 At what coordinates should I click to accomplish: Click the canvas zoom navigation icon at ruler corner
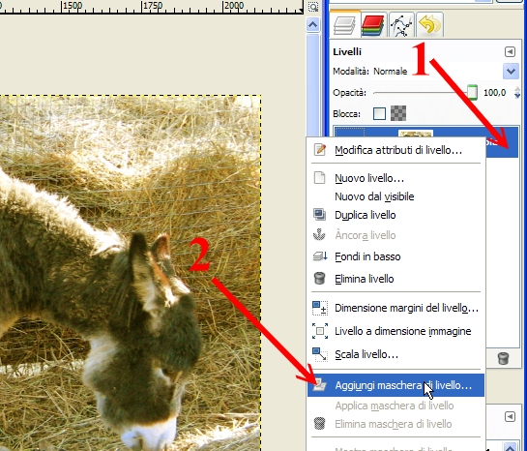pyautogui.click(x=313, y=7)
